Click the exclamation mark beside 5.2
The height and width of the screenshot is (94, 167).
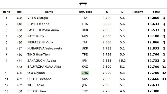(119, 61)
